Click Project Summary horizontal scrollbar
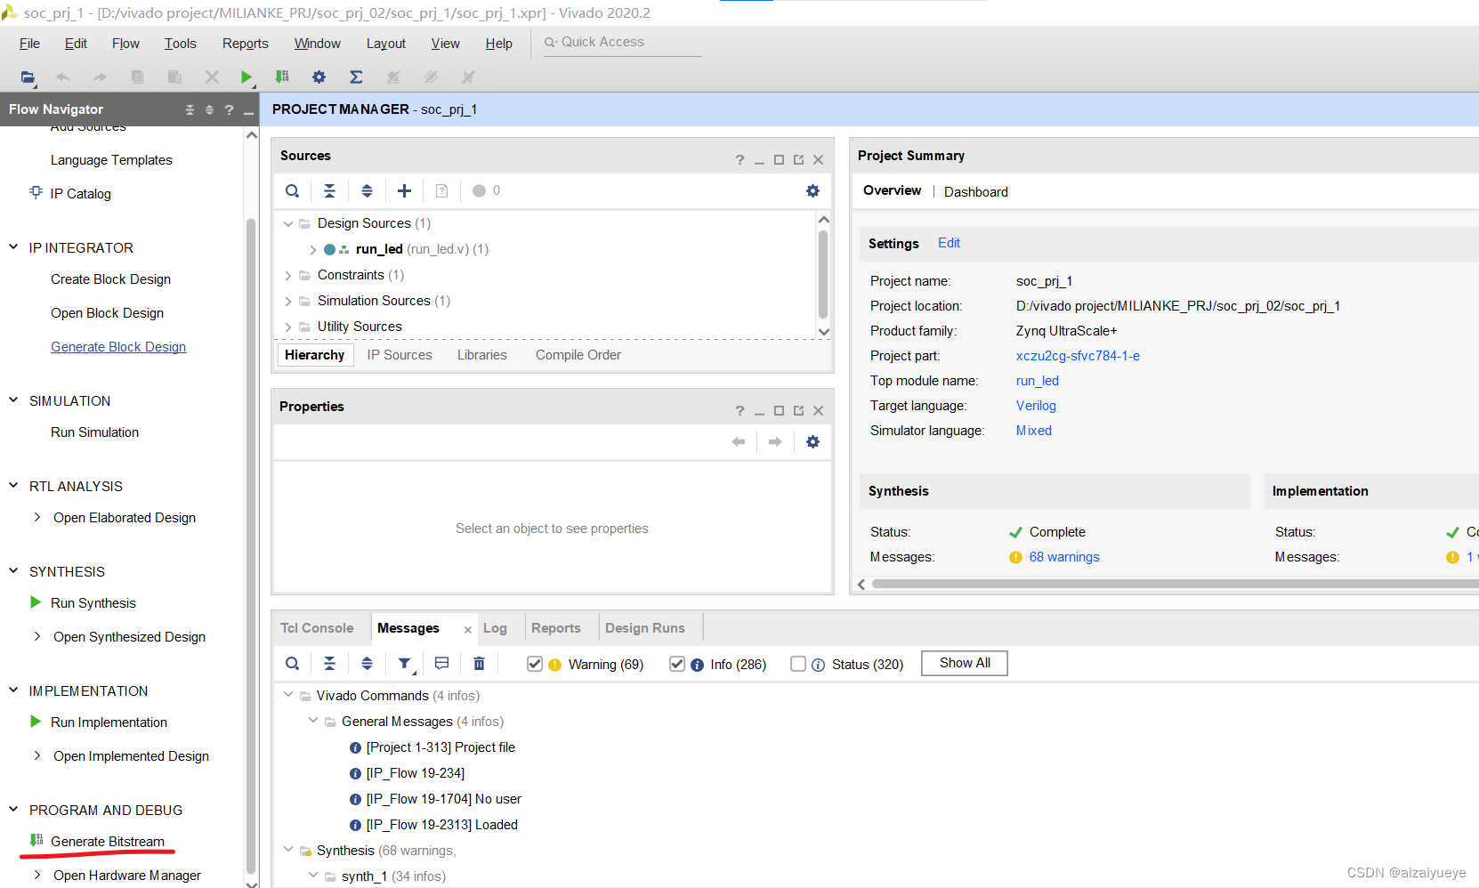The height and width of the screenshot is (888, 1479). click(x=1175, y=584)
